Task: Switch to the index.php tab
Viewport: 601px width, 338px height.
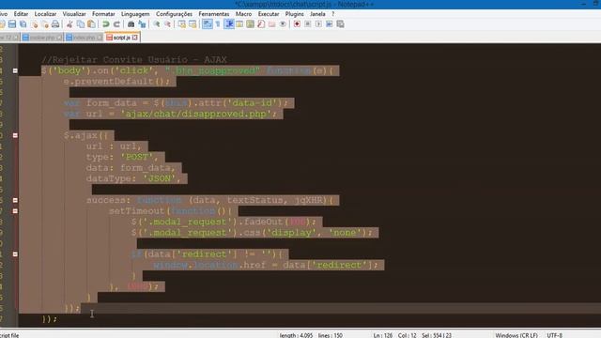Action: [x=84, y=38]
